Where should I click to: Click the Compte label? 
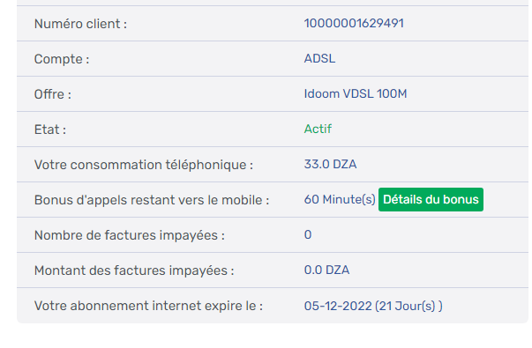[x=62, y=59]
